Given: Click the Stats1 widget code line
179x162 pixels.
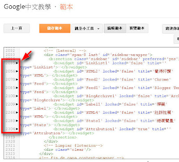Looking at the screenshot, I should coord(114,121).
